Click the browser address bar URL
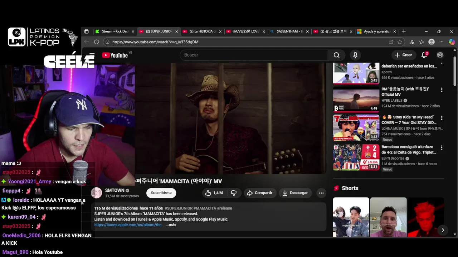 pyautogui.click(x=155, y=42)
